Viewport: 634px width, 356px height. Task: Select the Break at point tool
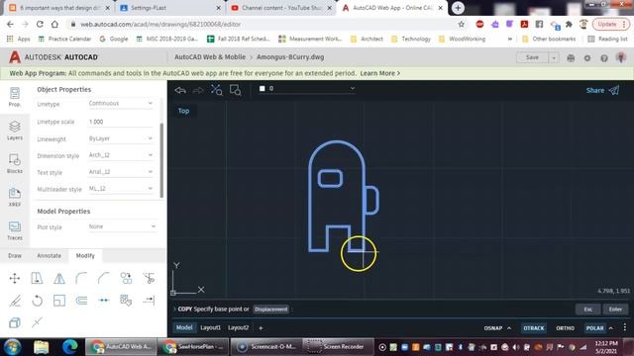click(103, 301)
